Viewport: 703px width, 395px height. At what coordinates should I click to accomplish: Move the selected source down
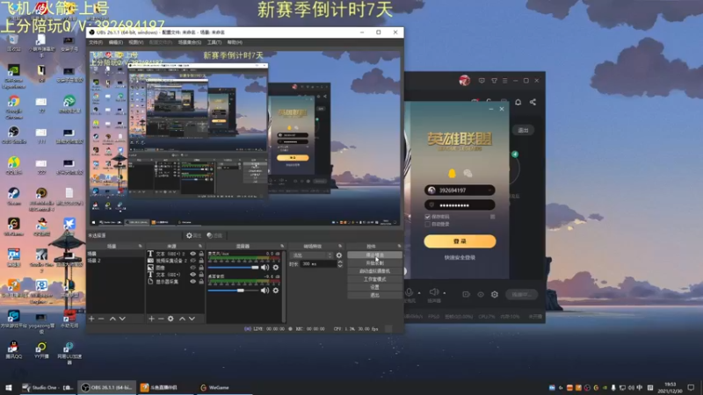pyautogui.click(x=192, y=319)
